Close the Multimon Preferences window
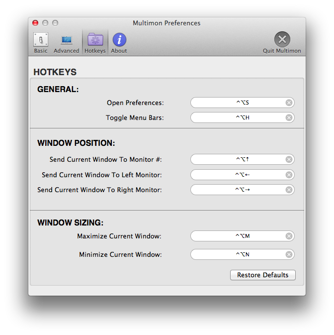 point(35,23)
